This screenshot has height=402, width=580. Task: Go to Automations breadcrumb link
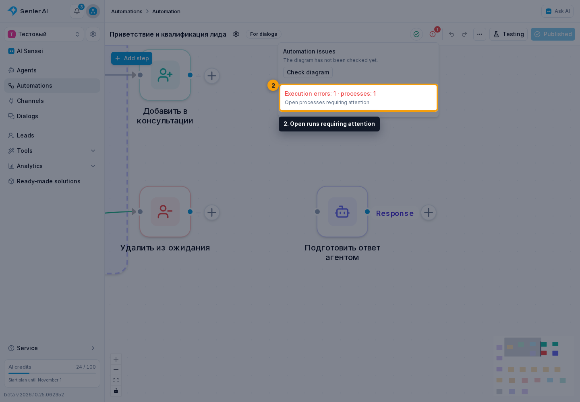(127, 11)
